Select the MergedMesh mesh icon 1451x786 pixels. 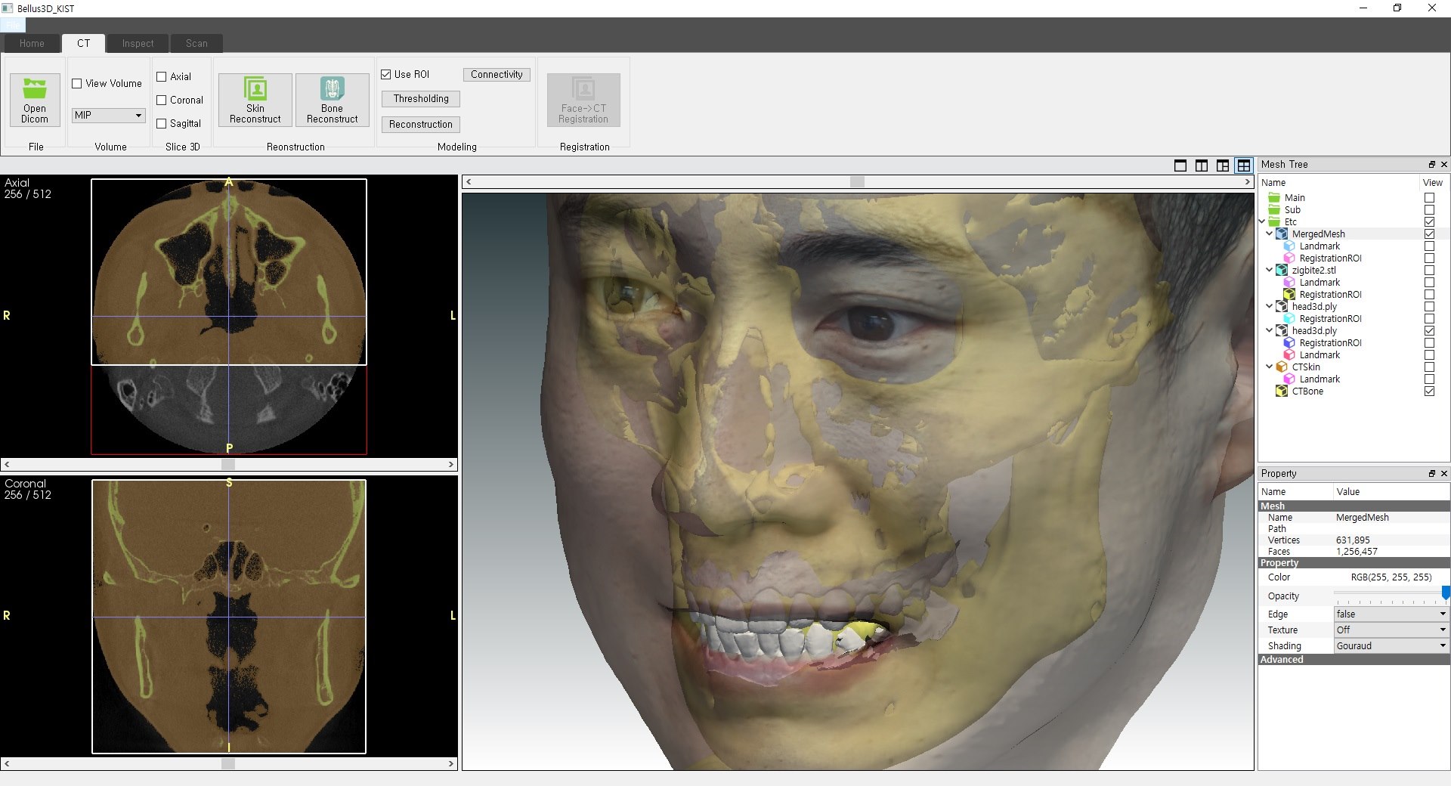click(1282, 234)
